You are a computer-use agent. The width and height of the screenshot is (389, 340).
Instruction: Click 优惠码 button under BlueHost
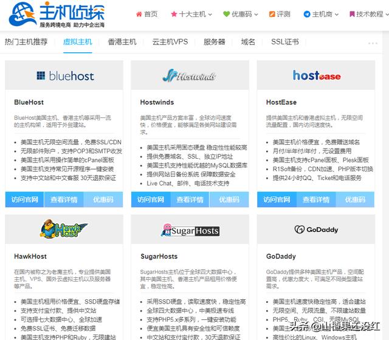[x=103, y=199]
